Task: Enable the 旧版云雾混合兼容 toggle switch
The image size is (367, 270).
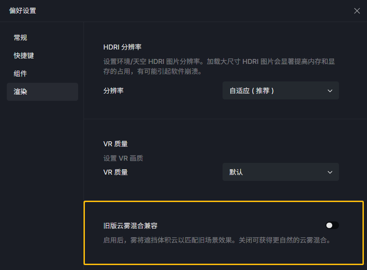Action: click(x=332, y=225)
